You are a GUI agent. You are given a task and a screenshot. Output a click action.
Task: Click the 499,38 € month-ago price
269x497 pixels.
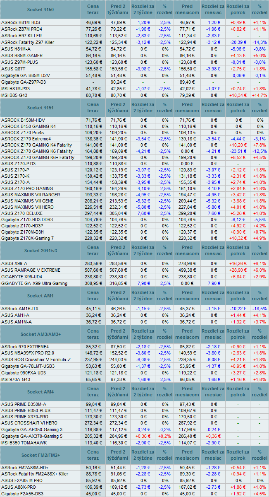point(187,270)
